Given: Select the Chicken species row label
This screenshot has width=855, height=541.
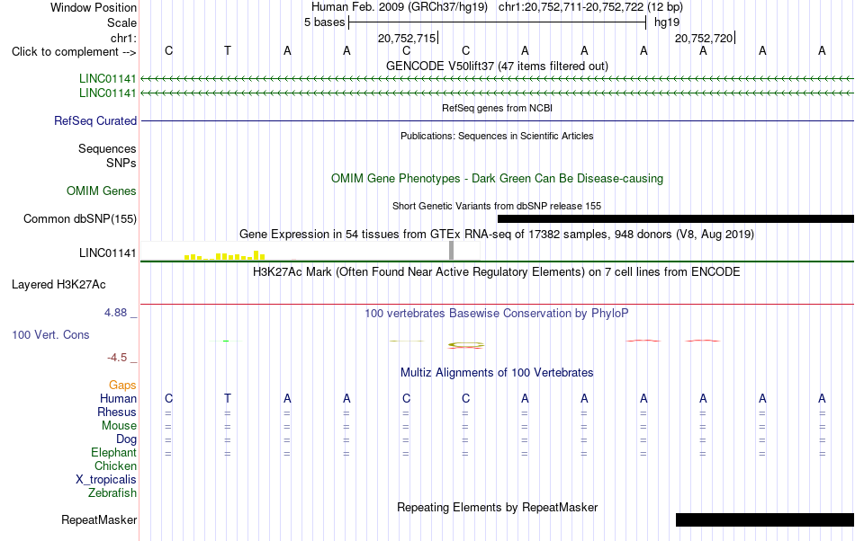Looking at the screenshot, I should click(115, 466).
